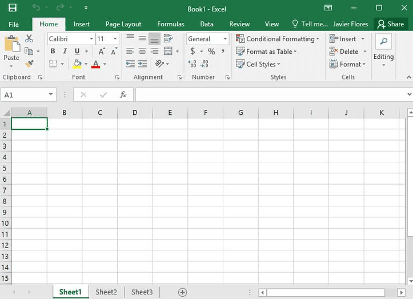Click the Copy icon

29,51
